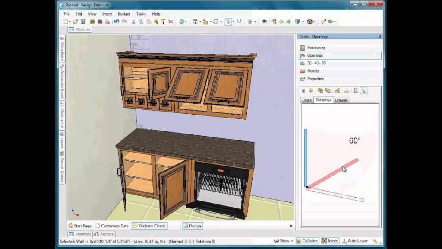Open the Budget menu

click(x=124, y=14)
